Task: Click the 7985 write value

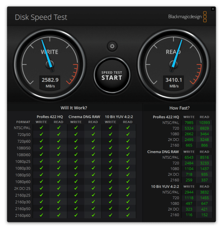Action: pyautogui.click(x=189, y=123)
